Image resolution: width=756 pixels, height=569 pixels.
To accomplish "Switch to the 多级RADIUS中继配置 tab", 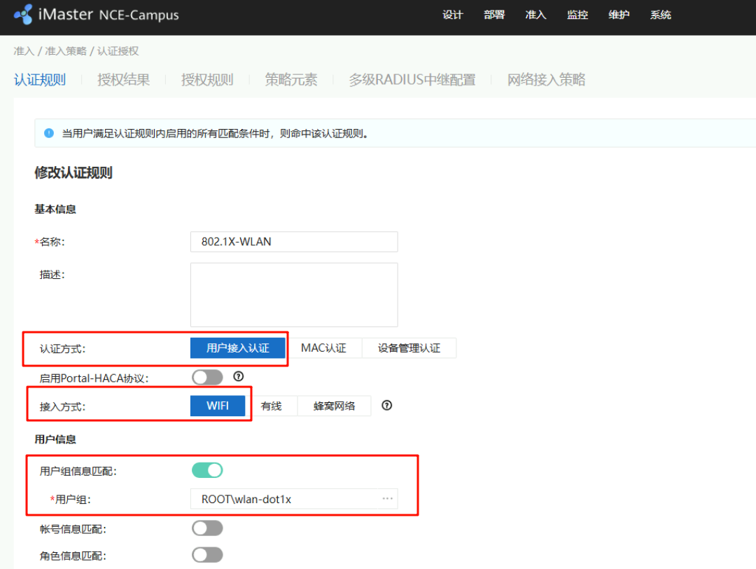I will [412, 80].
